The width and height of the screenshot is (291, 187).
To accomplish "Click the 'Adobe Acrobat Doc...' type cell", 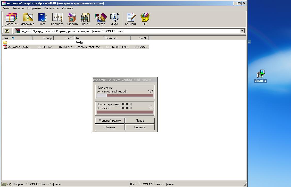I will 89,47.
